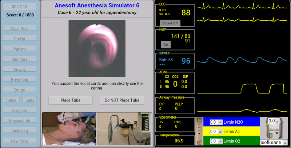Open the vaporizer concentration dropdown
Image resolution: width=291 pixels, height=148 pixels.
coord(274,121)
